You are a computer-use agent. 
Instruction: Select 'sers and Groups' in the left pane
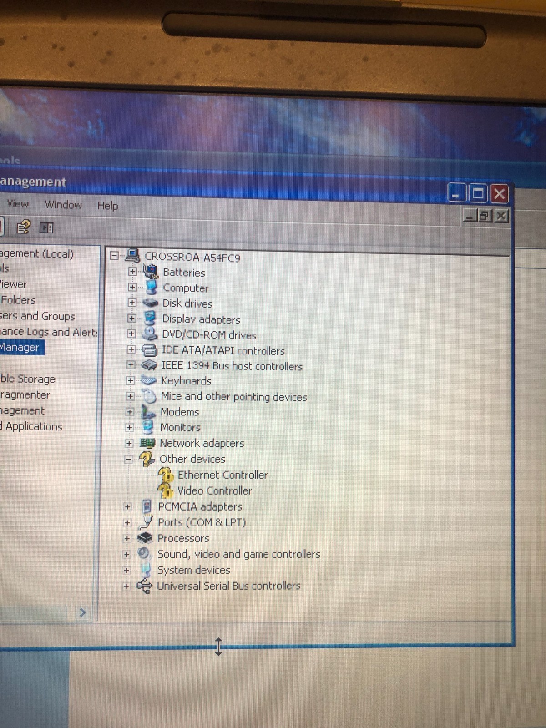37,316
